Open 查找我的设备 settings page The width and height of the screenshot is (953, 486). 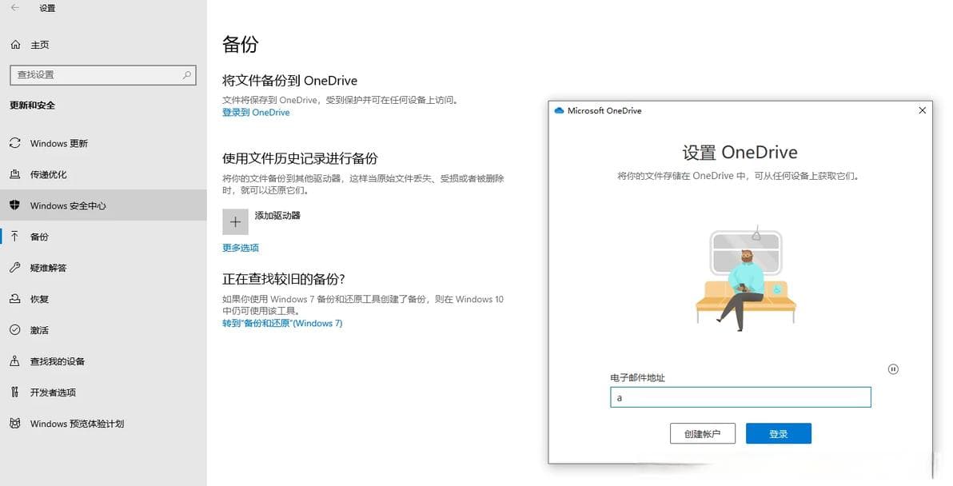[x=103, y=361]
